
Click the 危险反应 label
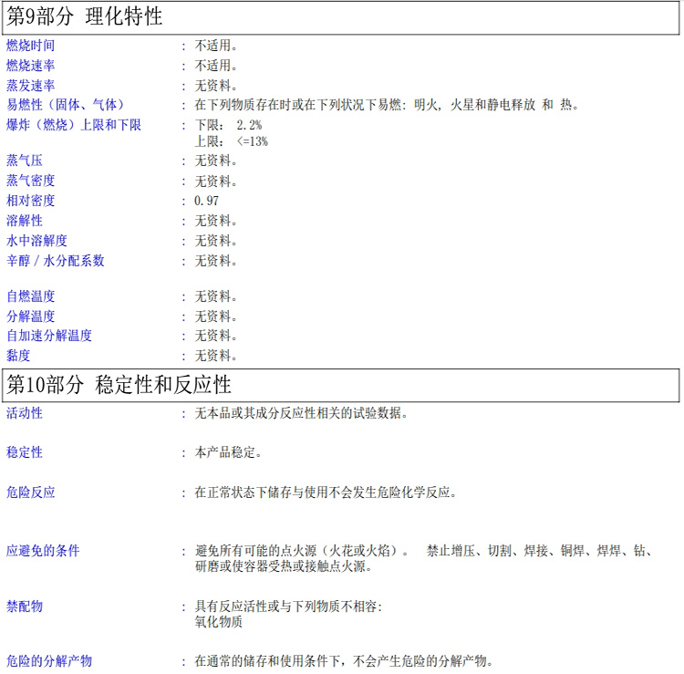(30, 493)
